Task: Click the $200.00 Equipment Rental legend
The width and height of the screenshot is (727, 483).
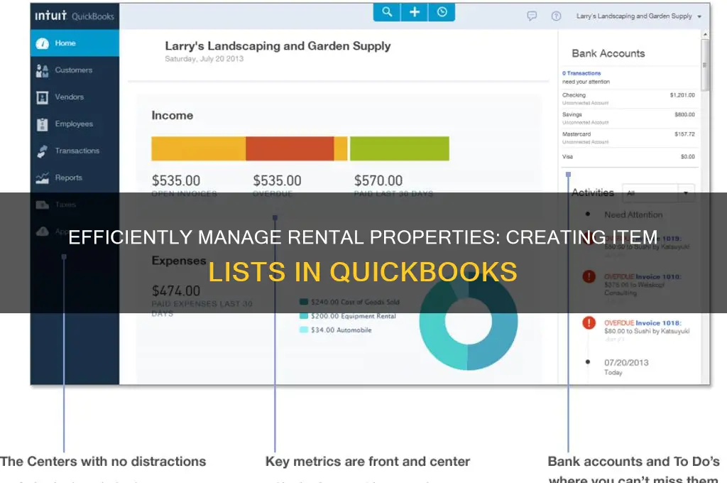Action: pos(348,316)
